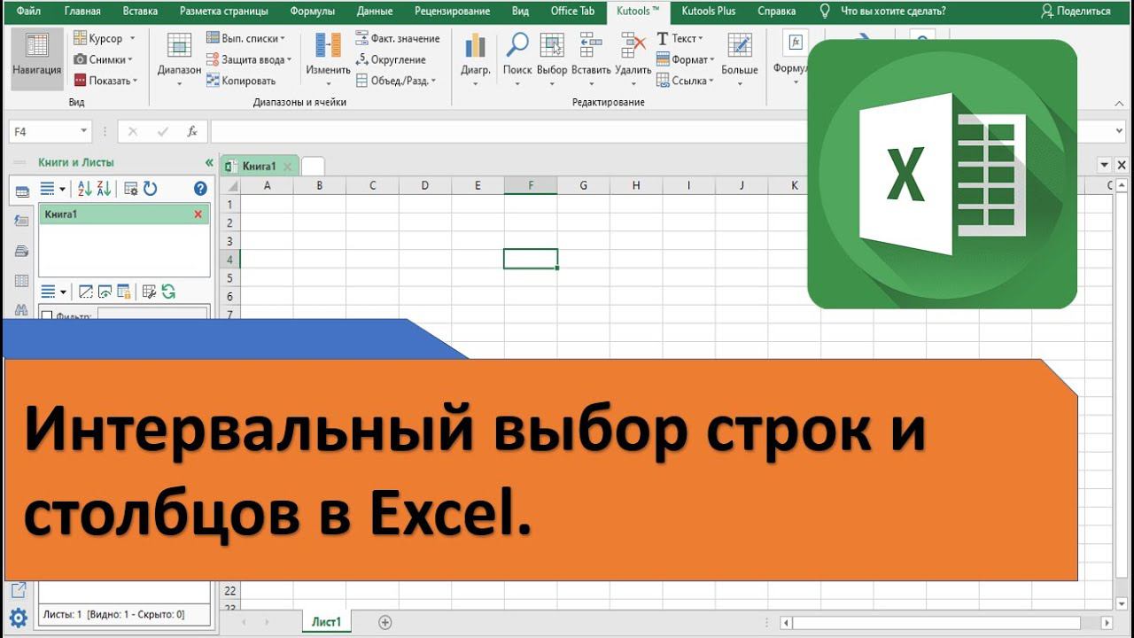Open the Диагр. charts tool
Screen dimensions: 1134x638
tap(476, 58)
